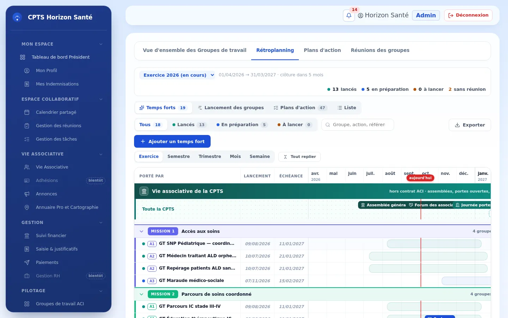
Task: Switch the time scale to Trimestre
Action: coord(210,157)
